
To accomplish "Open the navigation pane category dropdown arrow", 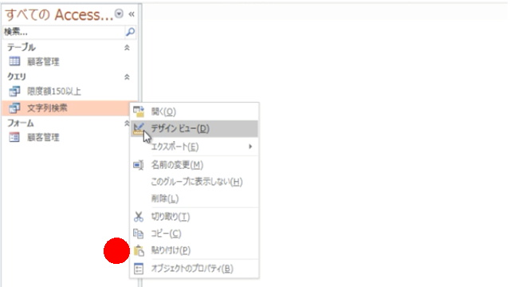I will [x=119, y=14].
